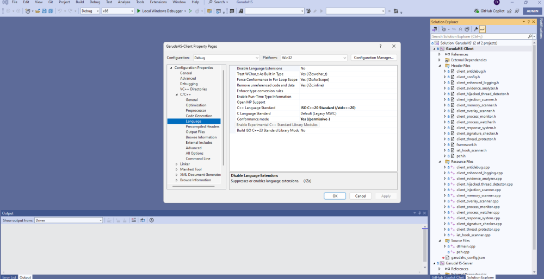Screen dimensions: 544x279
Task: Click the Configuration Manager button
Action: tap(374, 58)
